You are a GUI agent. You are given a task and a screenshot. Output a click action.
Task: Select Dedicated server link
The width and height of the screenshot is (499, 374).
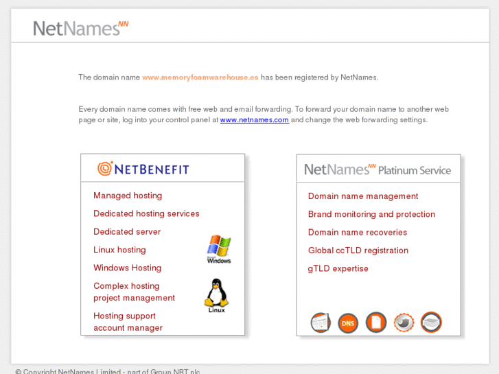coord(127,232)
